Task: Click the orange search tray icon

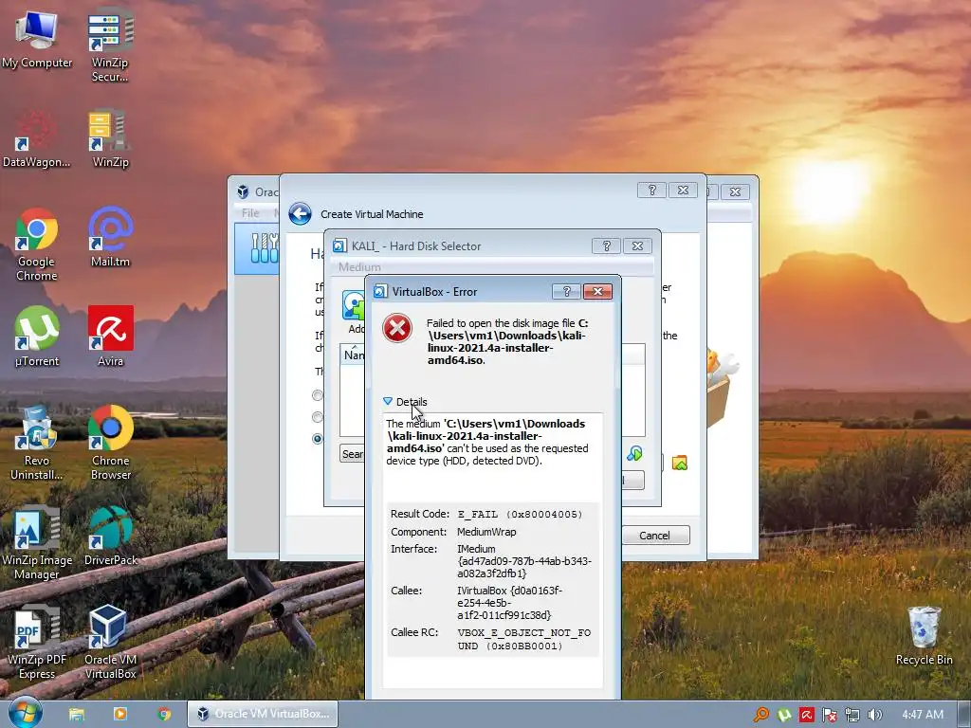Action: coord(760,715)
